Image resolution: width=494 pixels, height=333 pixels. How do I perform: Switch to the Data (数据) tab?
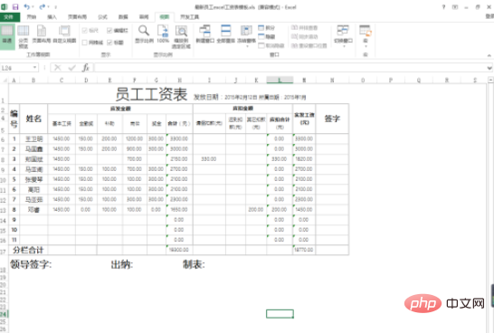123,16
